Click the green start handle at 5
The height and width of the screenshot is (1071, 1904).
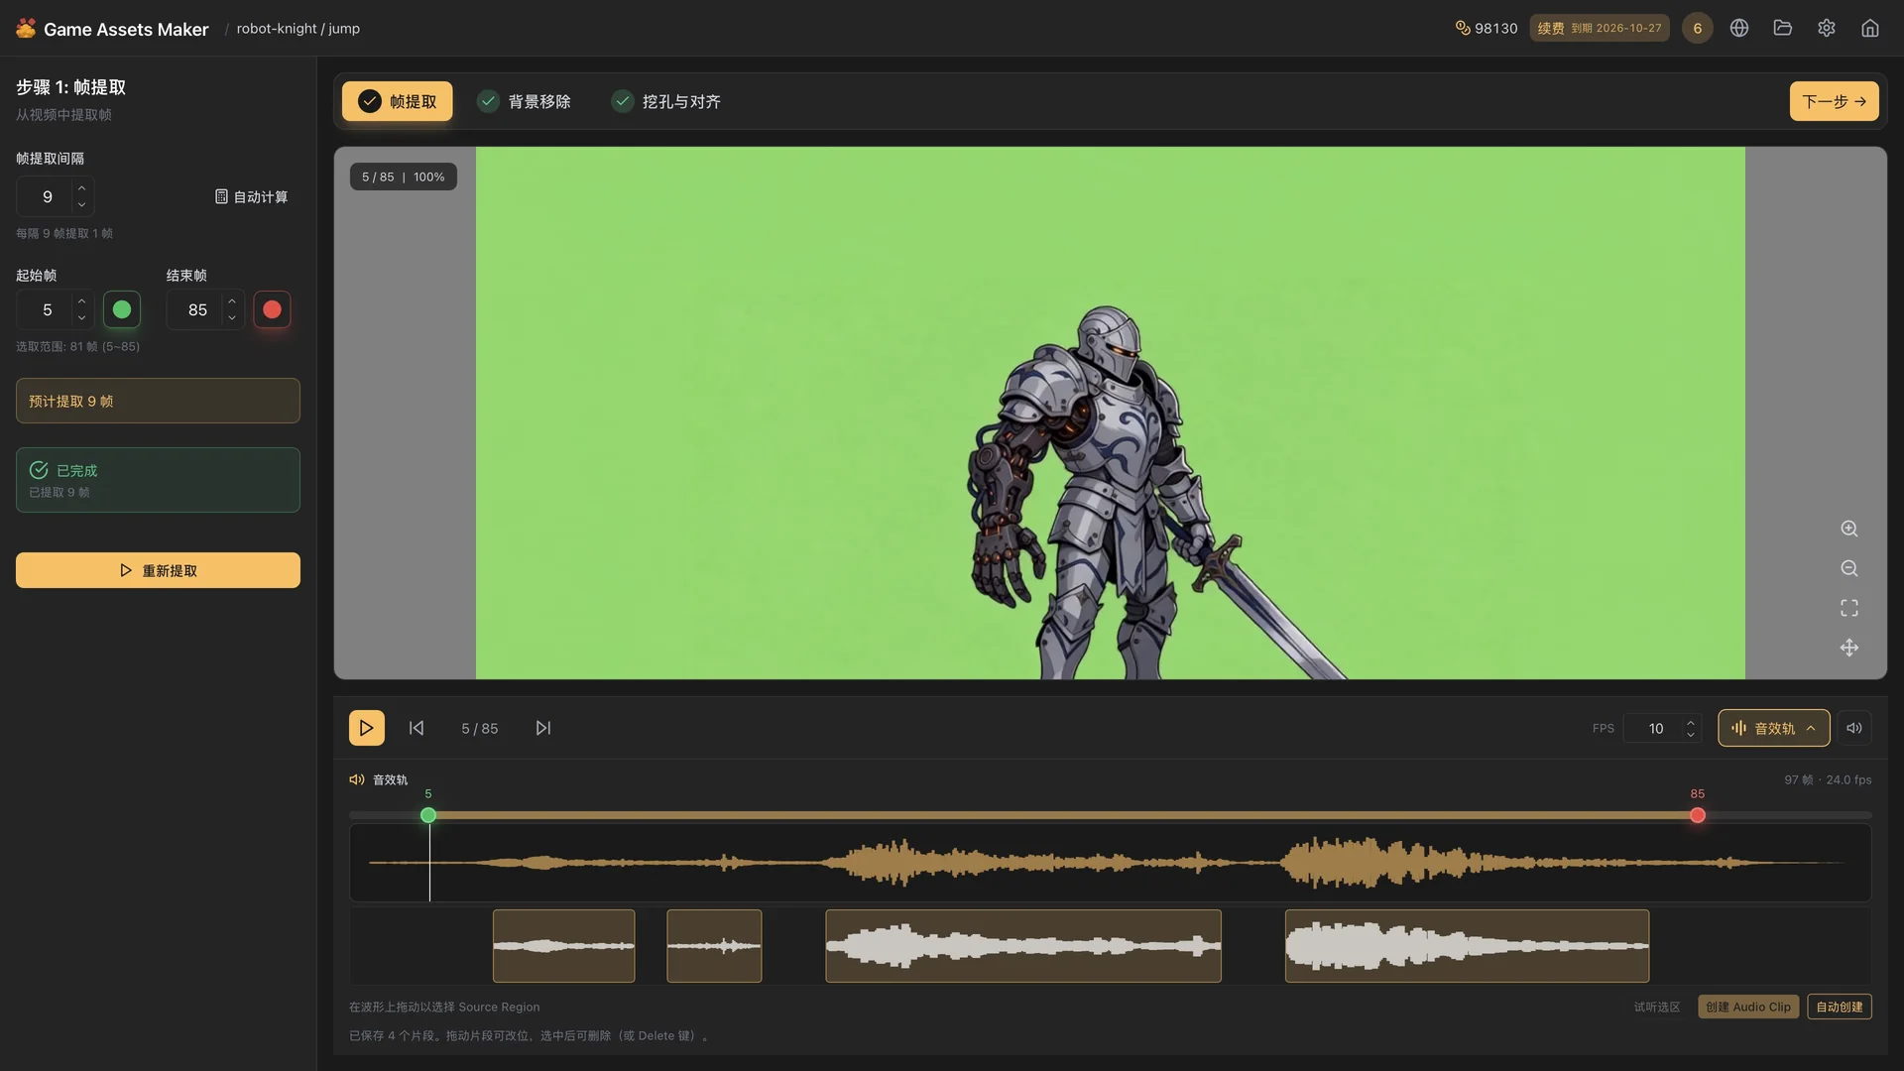tap(428, 815)
